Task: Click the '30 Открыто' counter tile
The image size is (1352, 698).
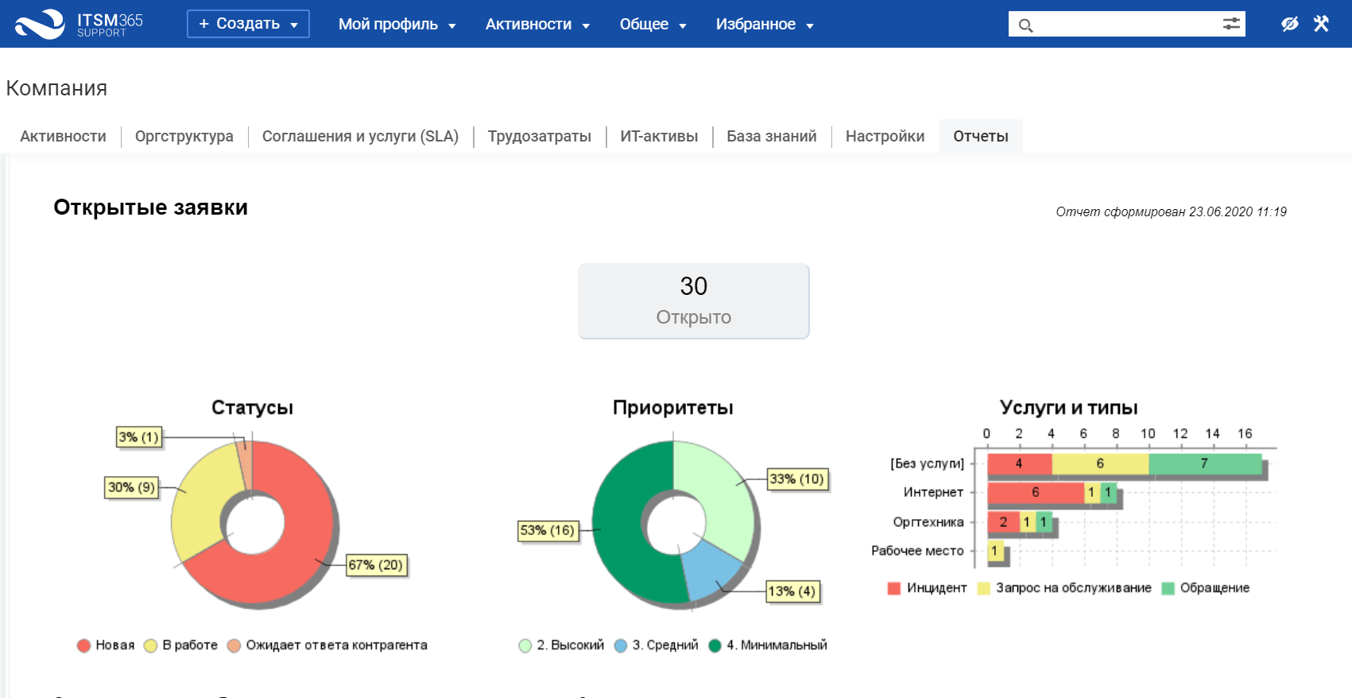Action: pos(694,301)
